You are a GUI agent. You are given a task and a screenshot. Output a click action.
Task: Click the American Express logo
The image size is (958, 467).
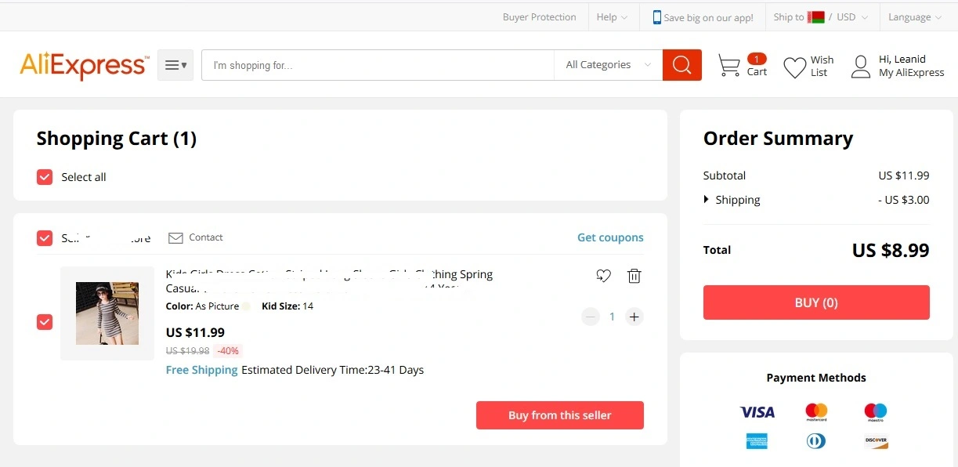757,441
